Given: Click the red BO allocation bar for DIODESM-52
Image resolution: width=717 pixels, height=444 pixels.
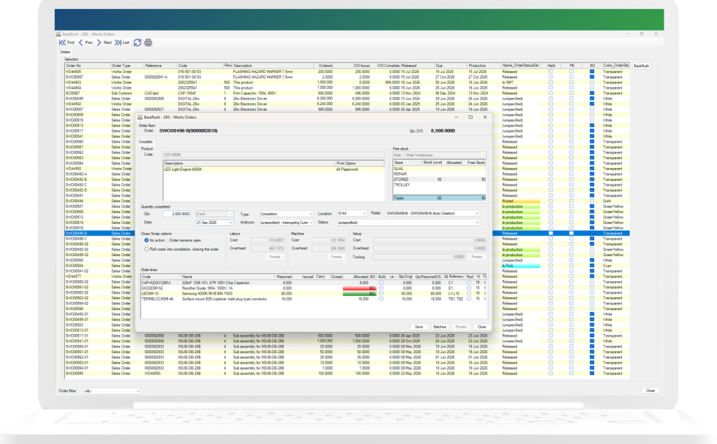Looking at the screenshot, I should pyautogui.click(x=359, y=288).
